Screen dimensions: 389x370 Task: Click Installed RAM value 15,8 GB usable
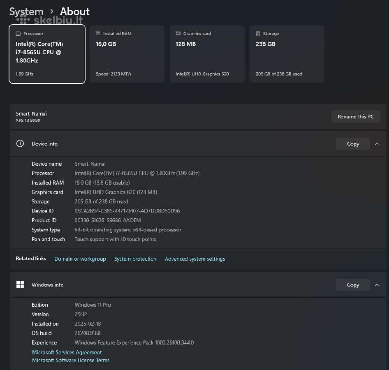pos(102,183)
